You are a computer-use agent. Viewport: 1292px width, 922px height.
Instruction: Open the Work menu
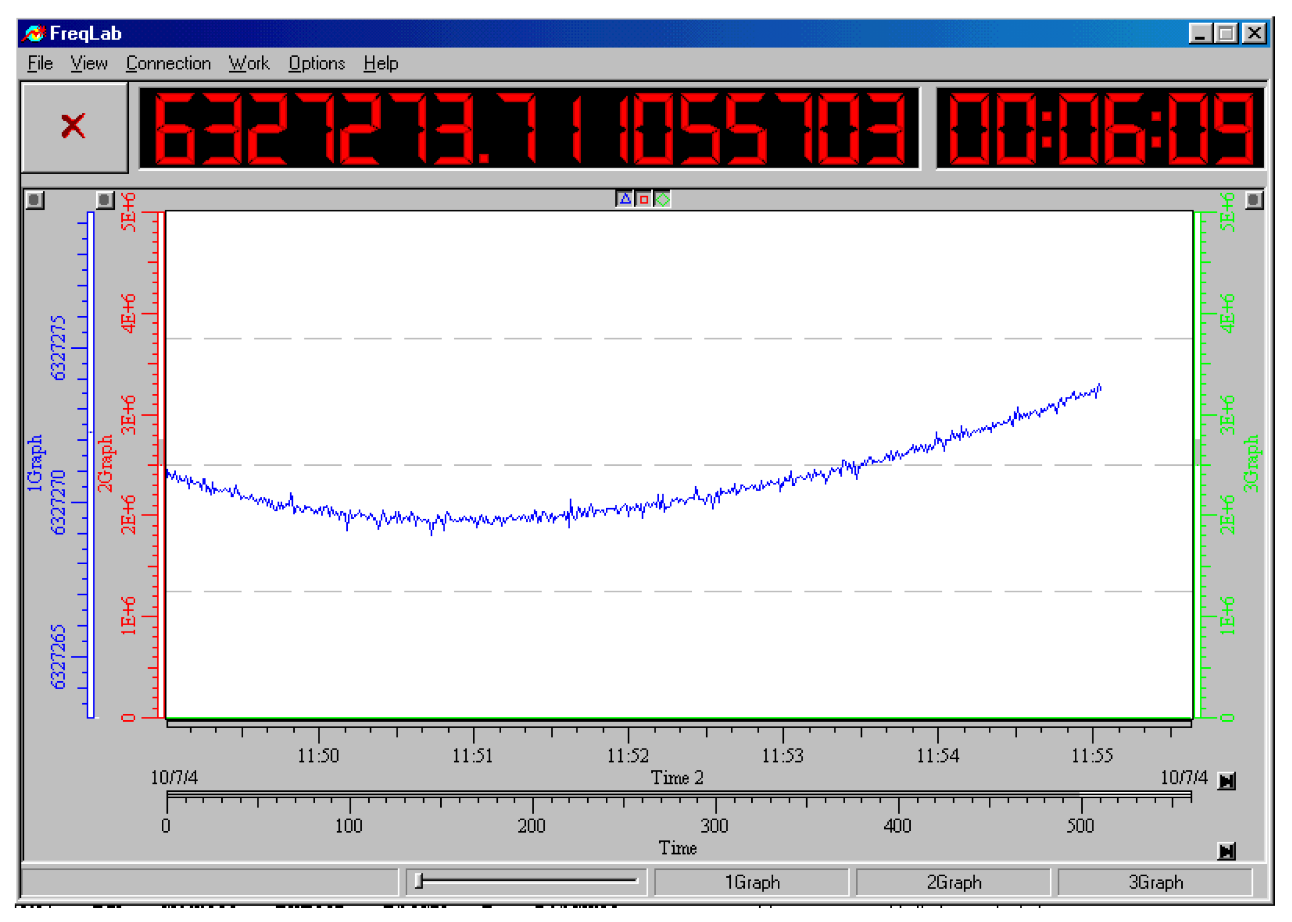point(249,63)
